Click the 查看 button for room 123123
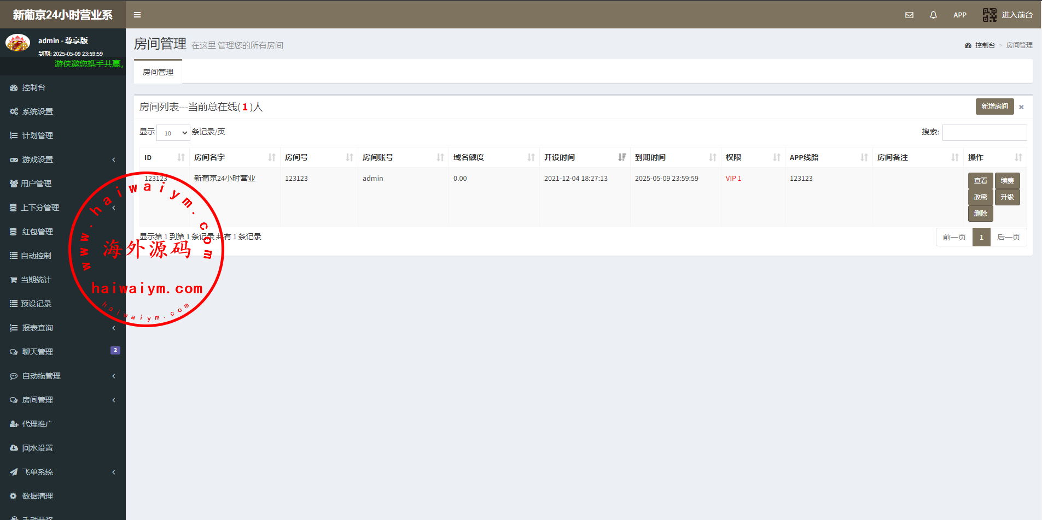Image resolution: width=1042 pixels, height=520 pixels. tap(980, 181)
